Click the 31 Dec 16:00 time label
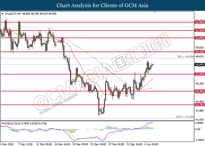Image resolution: width=205 pixels, height=146 pixels. [x=134, y=144]
